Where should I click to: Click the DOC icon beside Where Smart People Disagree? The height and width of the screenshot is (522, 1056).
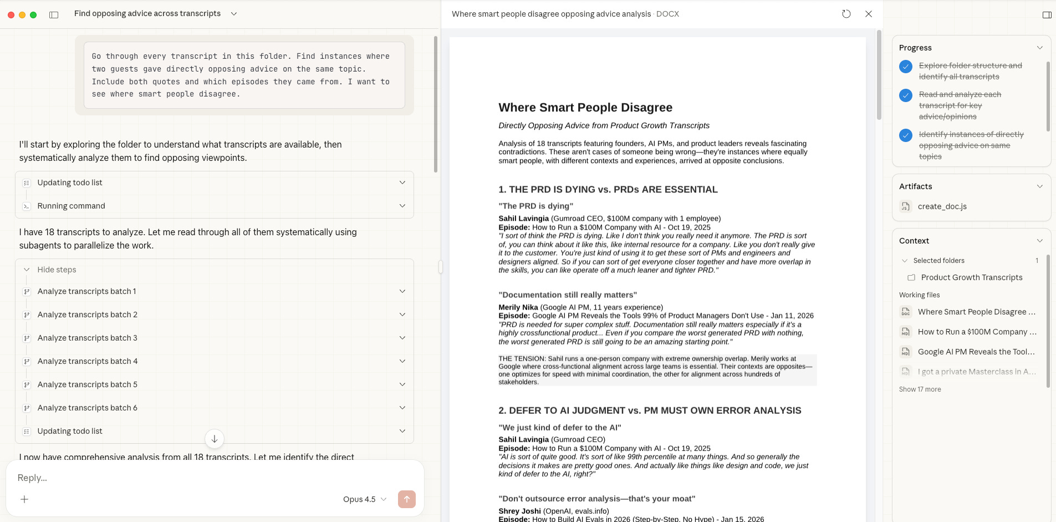pyautogui.click(x=905, y=312)
